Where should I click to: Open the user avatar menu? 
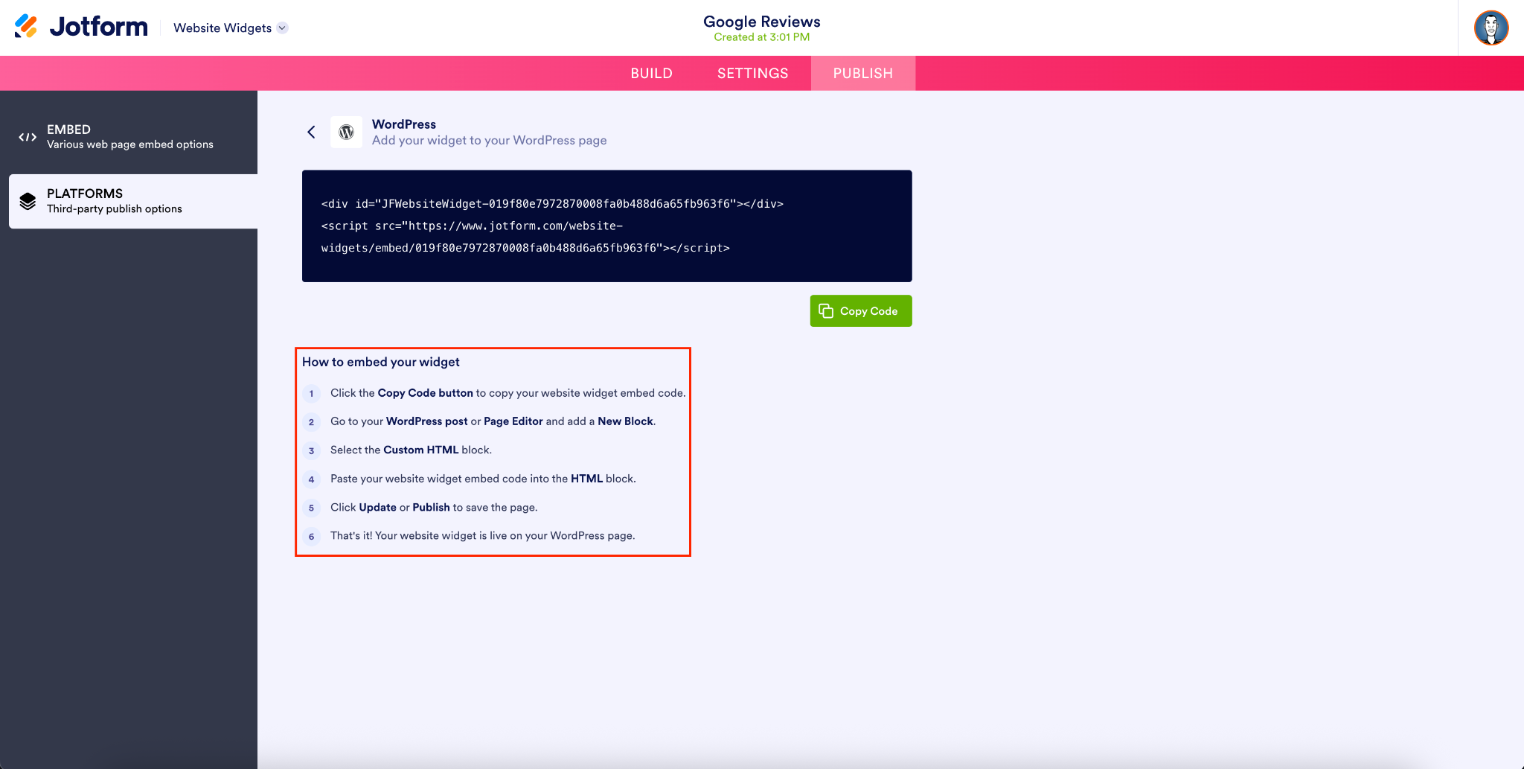pyautogui.click(x=1491, y=28)
